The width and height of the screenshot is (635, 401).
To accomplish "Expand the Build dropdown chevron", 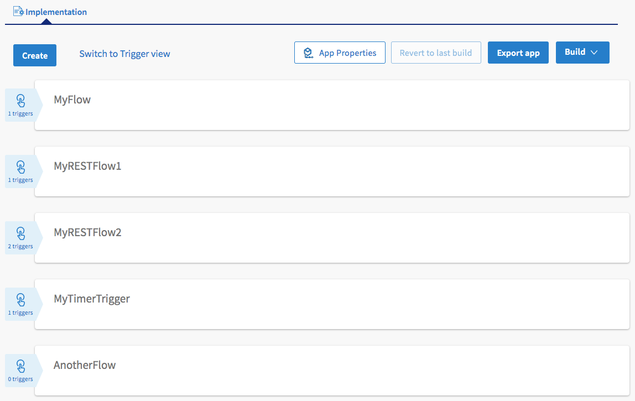I will [x=594, y=52].
